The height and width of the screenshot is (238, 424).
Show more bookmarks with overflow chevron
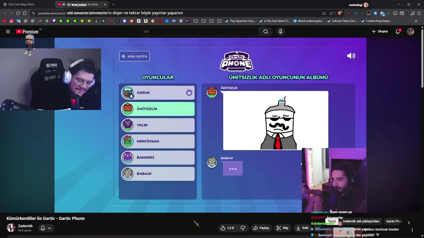[x=416, y=21]
